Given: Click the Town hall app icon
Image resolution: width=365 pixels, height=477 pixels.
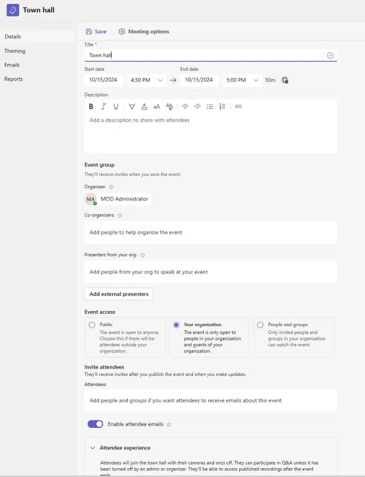Looking at the screenshot, I should tap(13, 10).
